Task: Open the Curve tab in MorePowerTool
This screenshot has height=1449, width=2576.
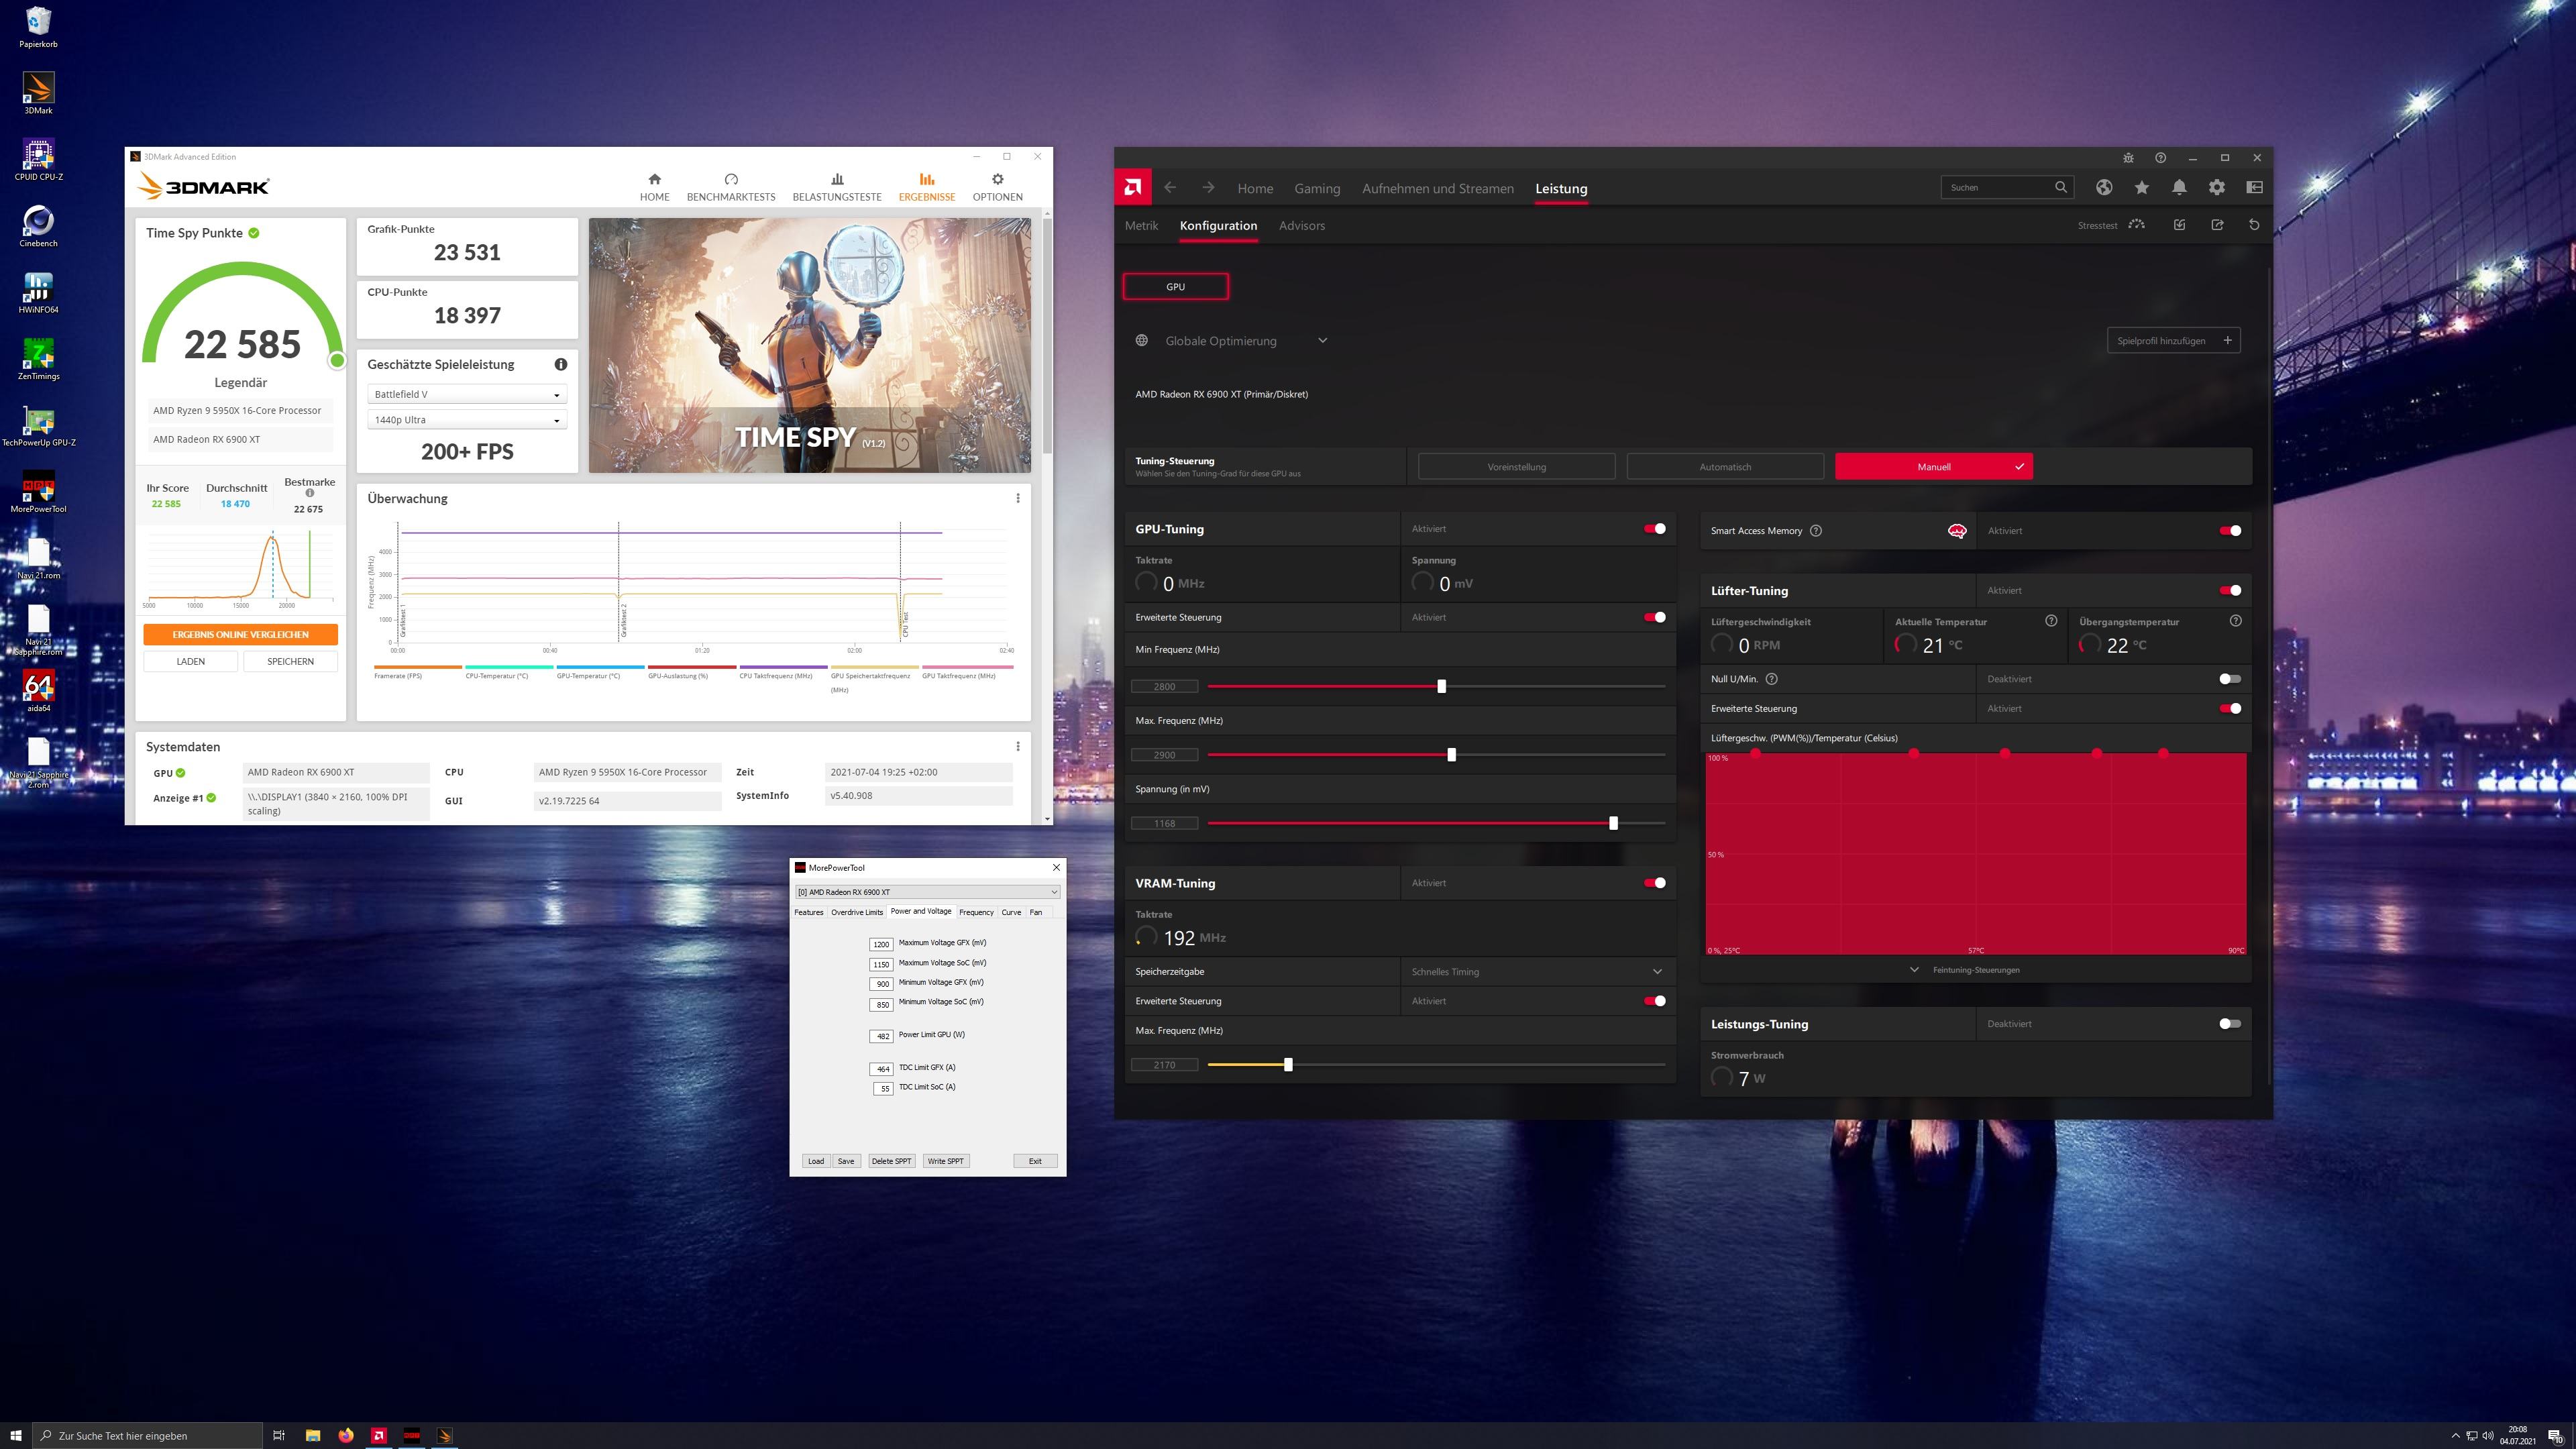Action: (x=1011, y=912)
